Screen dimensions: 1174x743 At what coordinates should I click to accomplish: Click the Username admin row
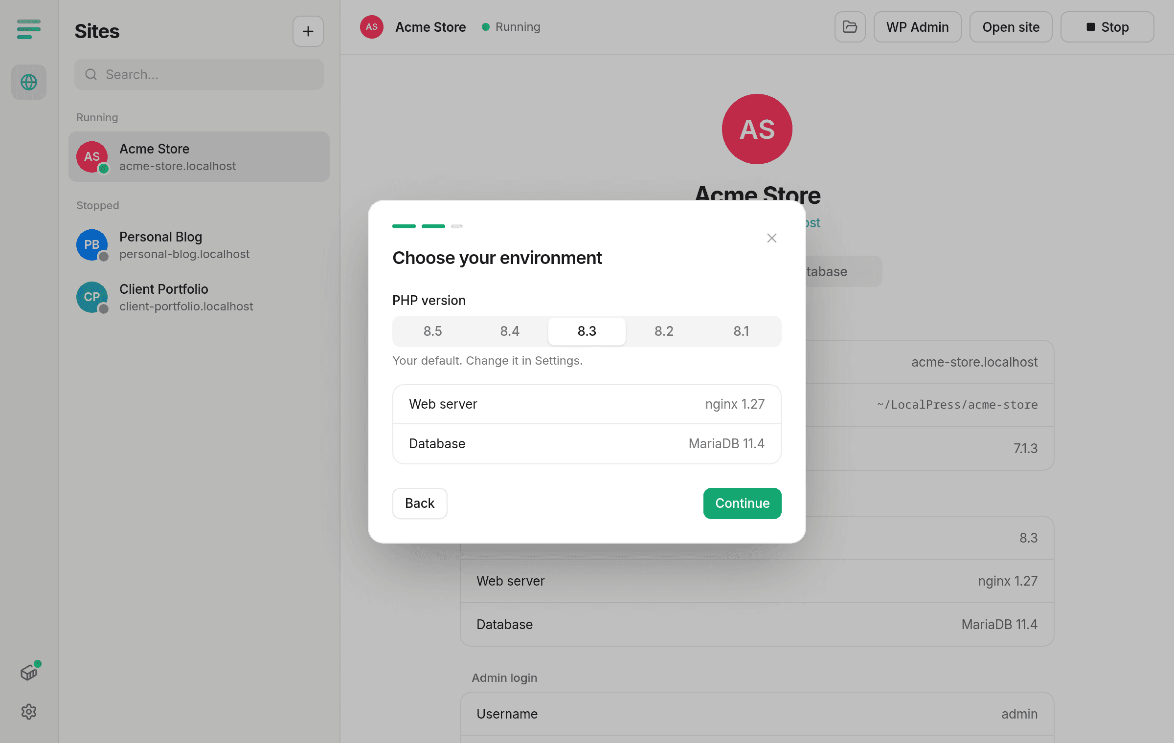pos(757,714)
